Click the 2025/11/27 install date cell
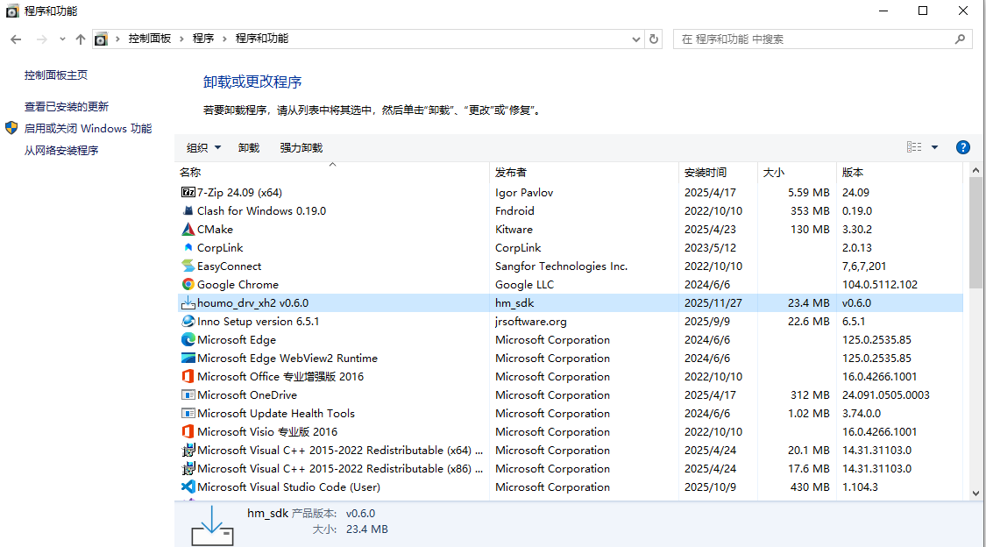The width and height of the screenshot is (986, 547). tap(713, 303)
